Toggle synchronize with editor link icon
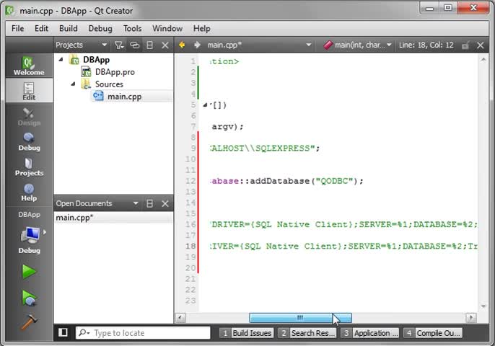Screen dimensions: 495x346 [x=134, y=45]
